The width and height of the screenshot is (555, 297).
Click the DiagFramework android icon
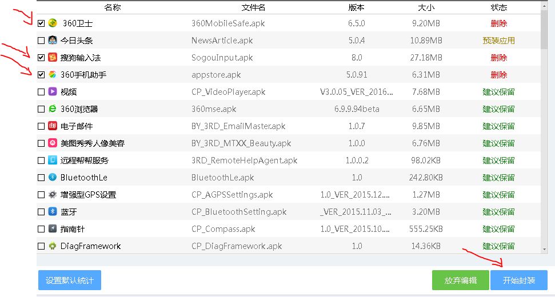point(53,246)
